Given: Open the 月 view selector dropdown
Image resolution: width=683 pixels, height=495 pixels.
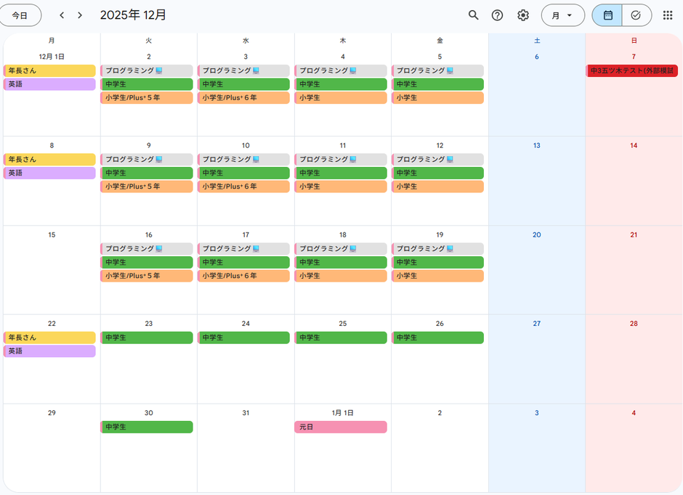Looking at the screenshot, I should (563, 15).
